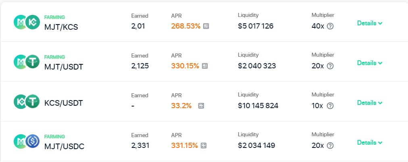This screenshot has height=162, width=408.
Task: Click the calculator icon beside 33.2% APR
Action: point(201,106)
